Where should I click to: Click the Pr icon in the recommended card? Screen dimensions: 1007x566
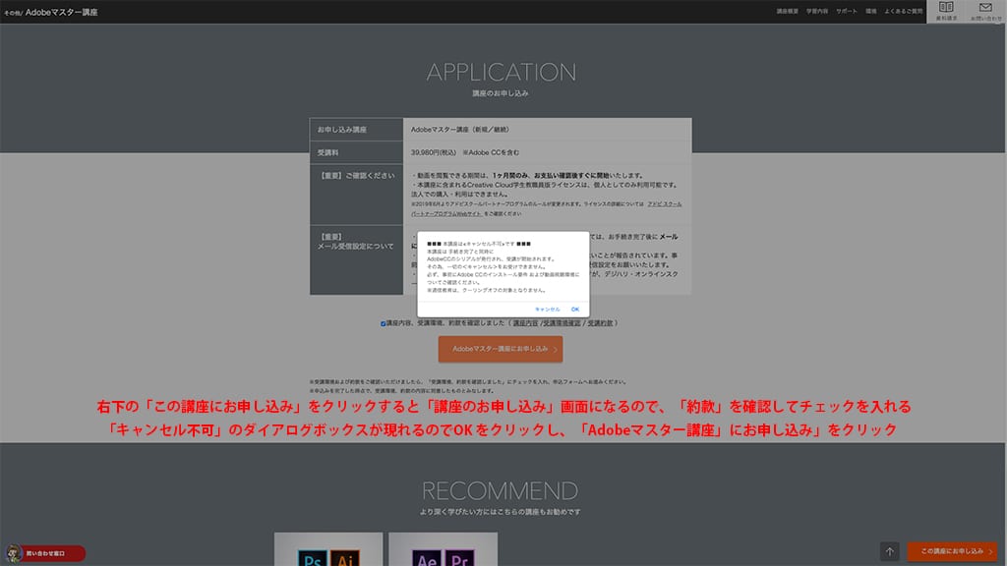(x=459, y=558)
